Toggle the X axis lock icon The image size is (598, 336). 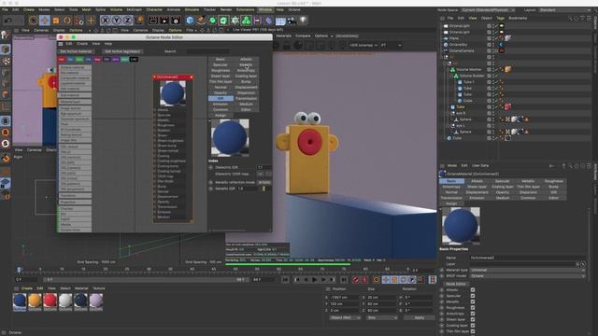pyautogui.click(x=106, y=21)
